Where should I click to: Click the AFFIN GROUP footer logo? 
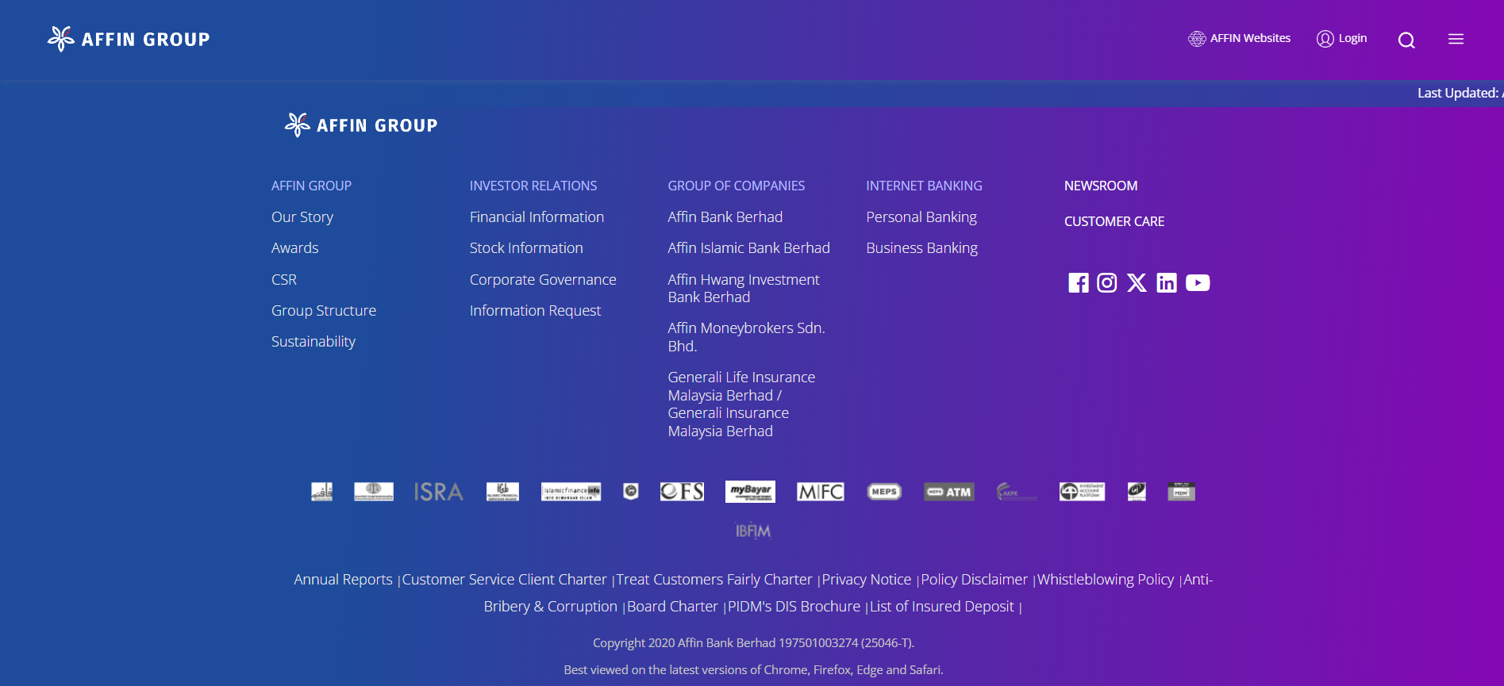click(361, 125)
